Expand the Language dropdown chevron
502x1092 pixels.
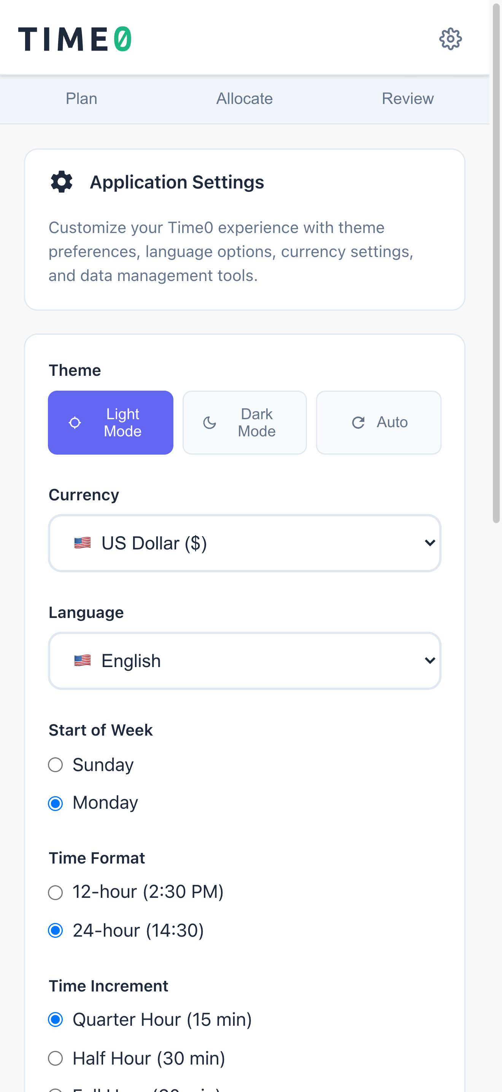(430, 661)
